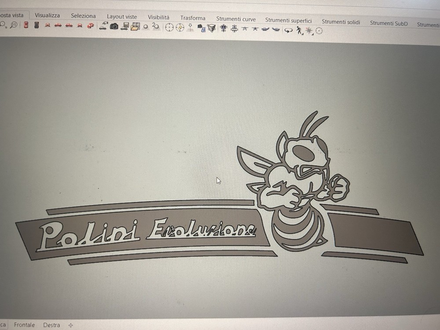Open the 'osta vista' toolbar tab
The width and height of the screenshot is (440, 330).
(x=12, y=15)
